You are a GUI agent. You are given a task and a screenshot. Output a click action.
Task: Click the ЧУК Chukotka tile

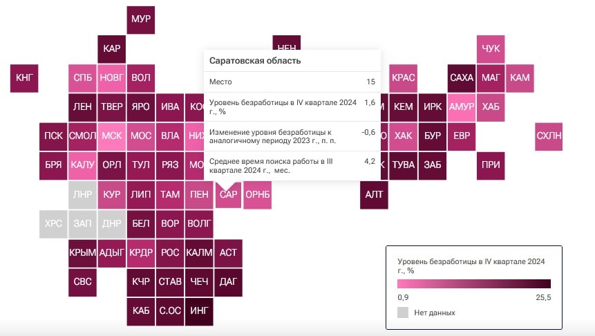click(x=491, y=49)
